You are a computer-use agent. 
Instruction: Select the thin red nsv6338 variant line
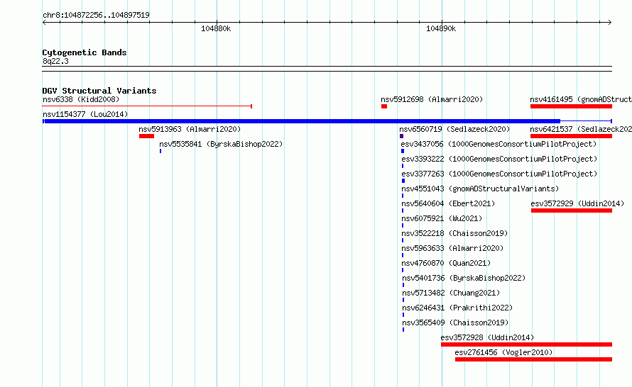click(147, 106)
